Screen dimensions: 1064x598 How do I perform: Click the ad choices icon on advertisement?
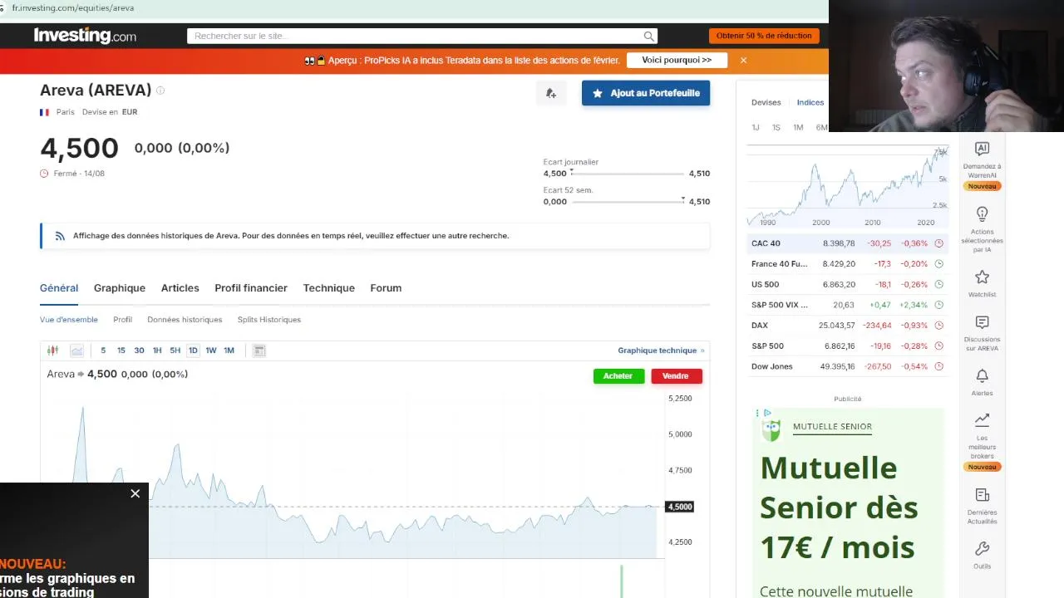coord(766,413)
